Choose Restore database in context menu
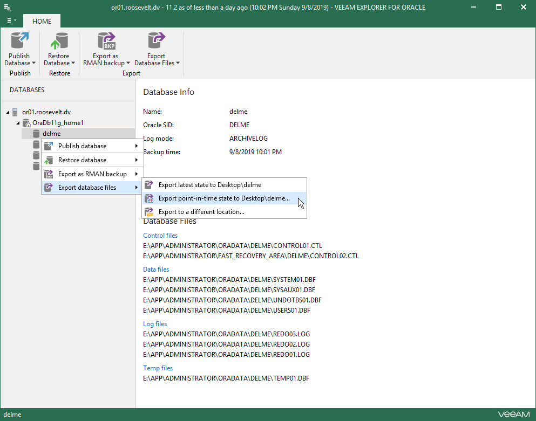 [x=82, y=160]
